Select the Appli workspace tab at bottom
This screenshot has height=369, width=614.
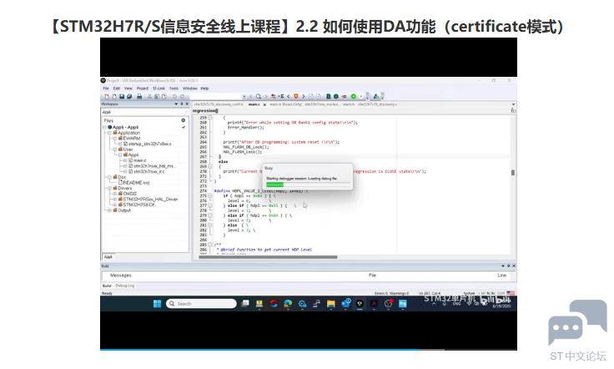(108, 257)
